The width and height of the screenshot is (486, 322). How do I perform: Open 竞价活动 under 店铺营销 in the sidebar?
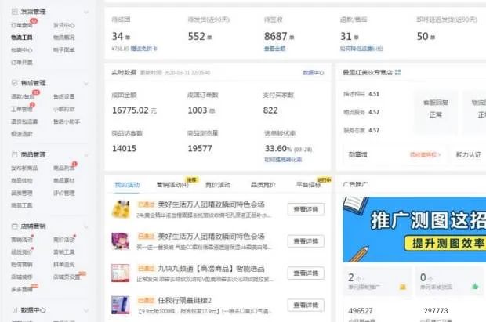(x=63, y=240)
